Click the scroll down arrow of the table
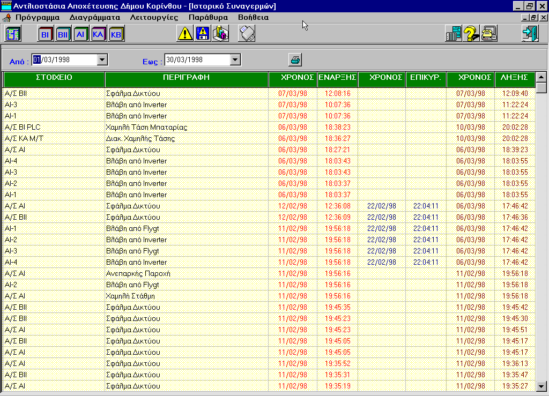This screenshot has width=549, height=396. point(541,386)
